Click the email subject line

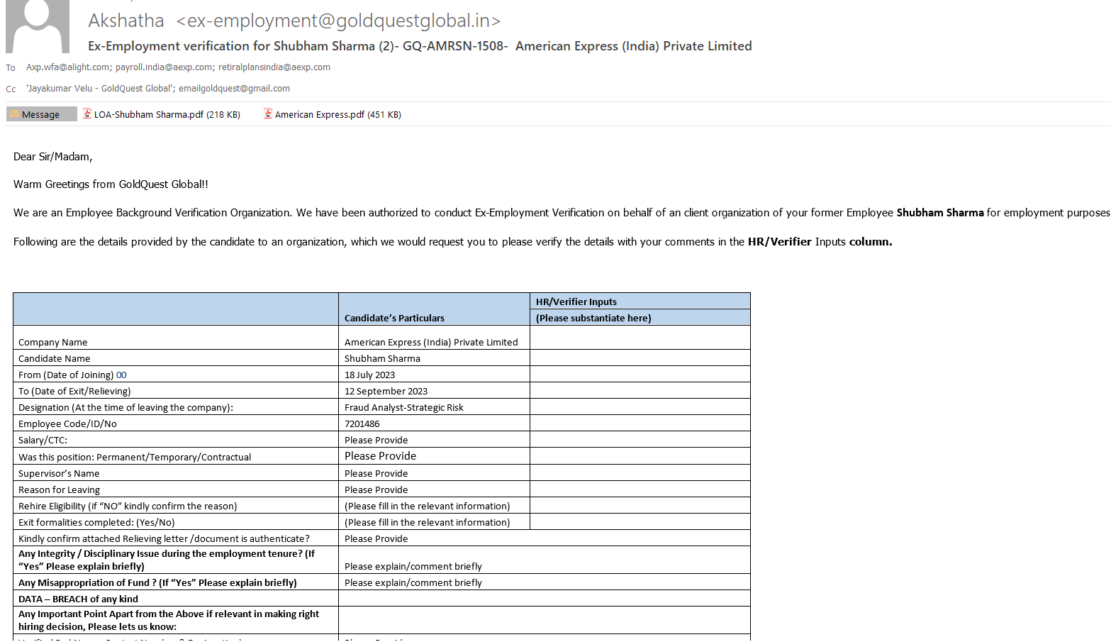pos(420,46)
